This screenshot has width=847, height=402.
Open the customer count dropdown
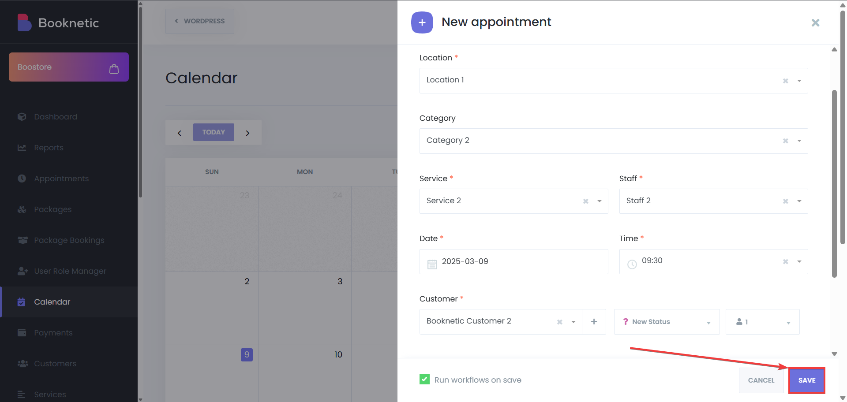[762, 322]
